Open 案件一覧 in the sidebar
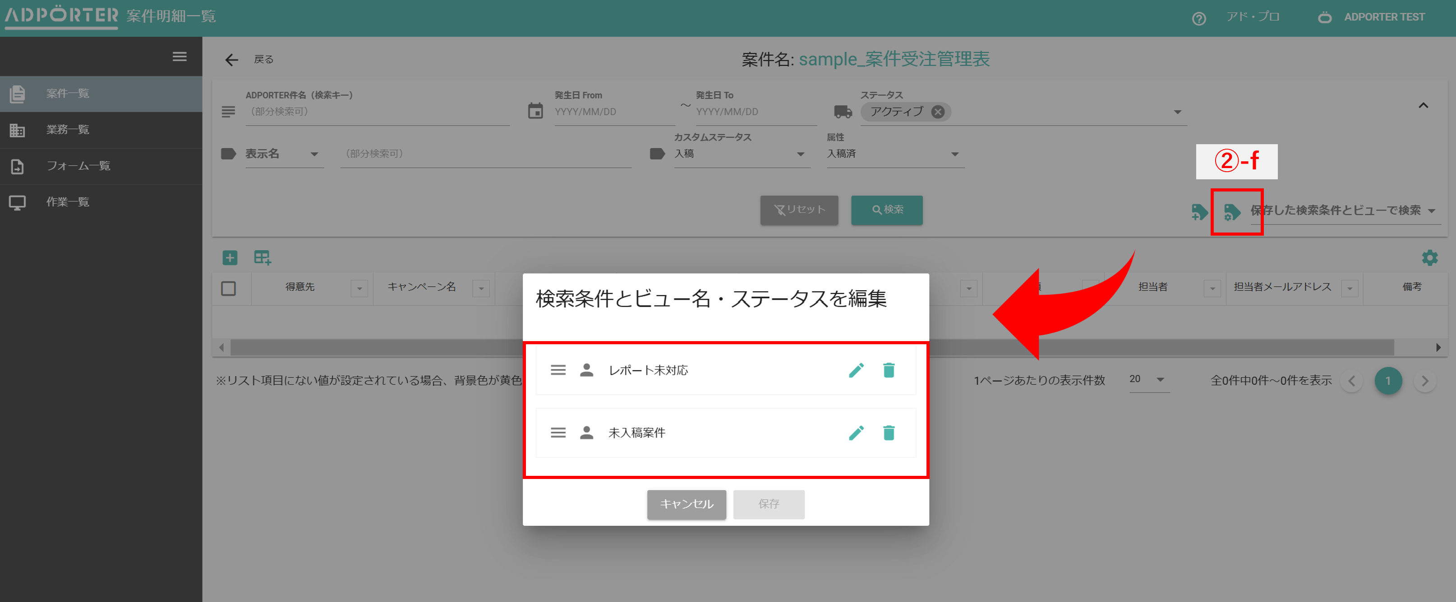1456x602 pixels. [101, 94]
